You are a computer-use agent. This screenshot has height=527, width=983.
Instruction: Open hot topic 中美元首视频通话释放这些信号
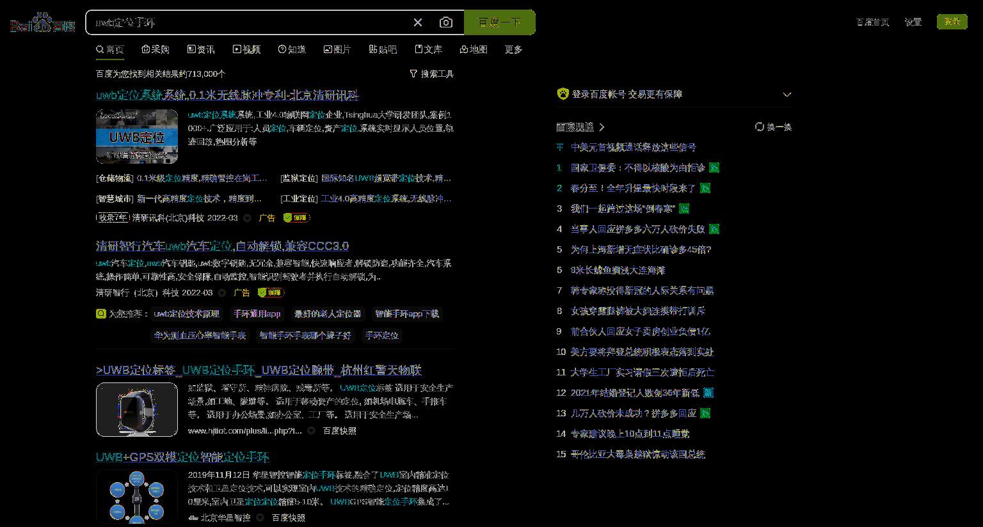point(634,147)
